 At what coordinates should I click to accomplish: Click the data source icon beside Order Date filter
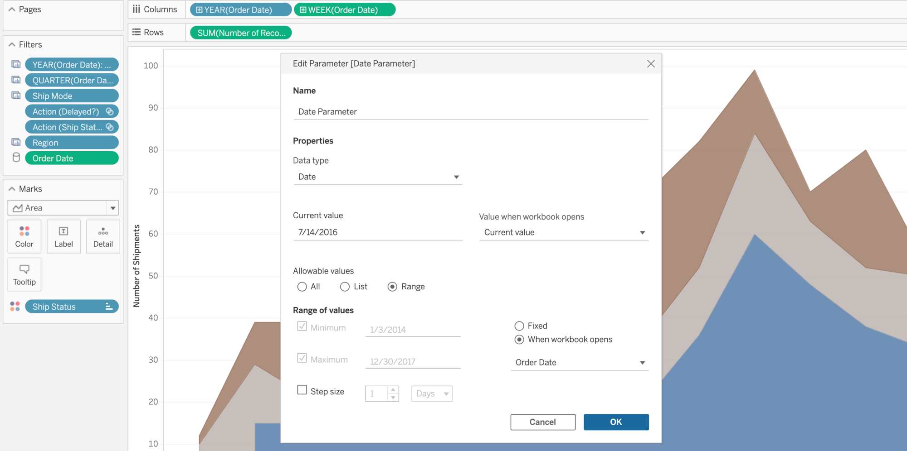pos(16,158)
